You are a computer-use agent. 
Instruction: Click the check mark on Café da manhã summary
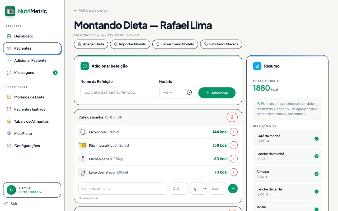click(x=317, y=138)
